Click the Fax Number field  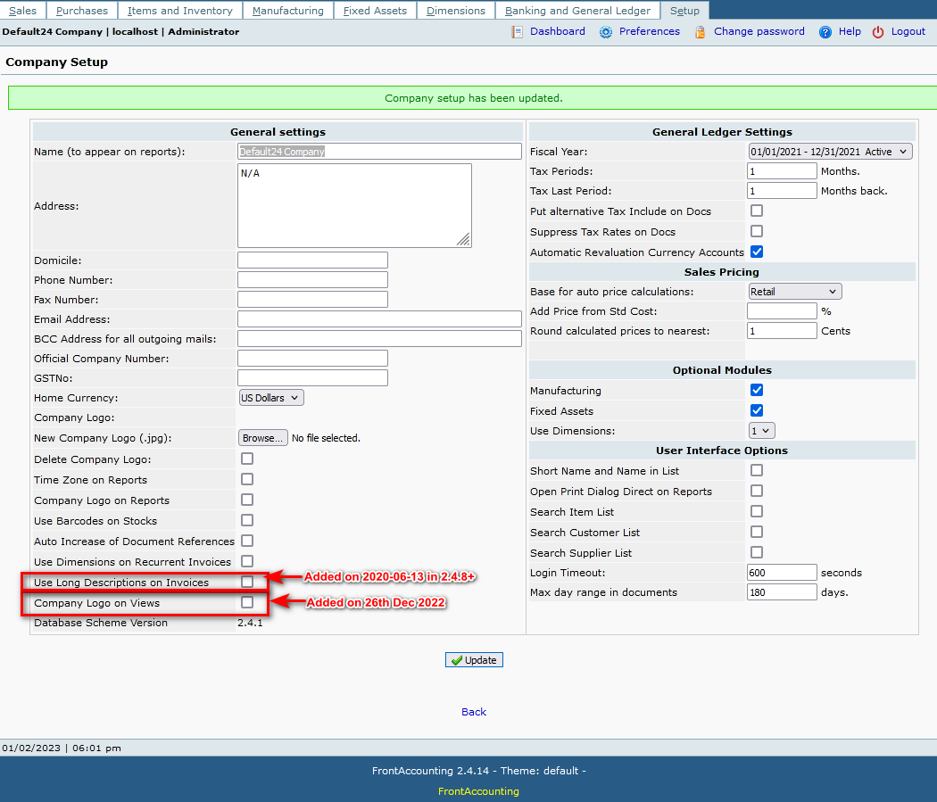coord(312,300)
